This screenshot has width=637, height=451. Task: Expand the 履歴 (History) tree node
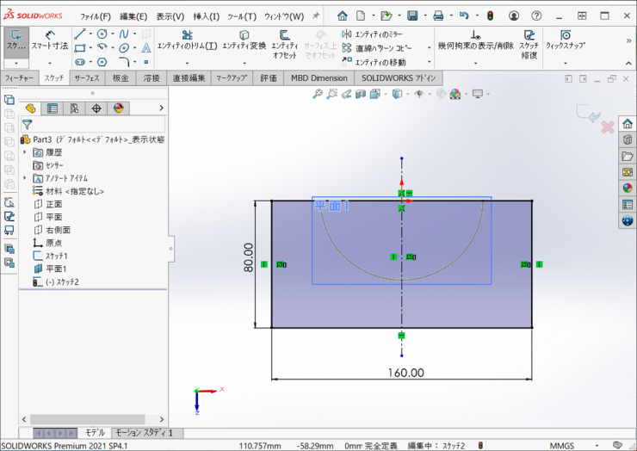coord(25,151)
